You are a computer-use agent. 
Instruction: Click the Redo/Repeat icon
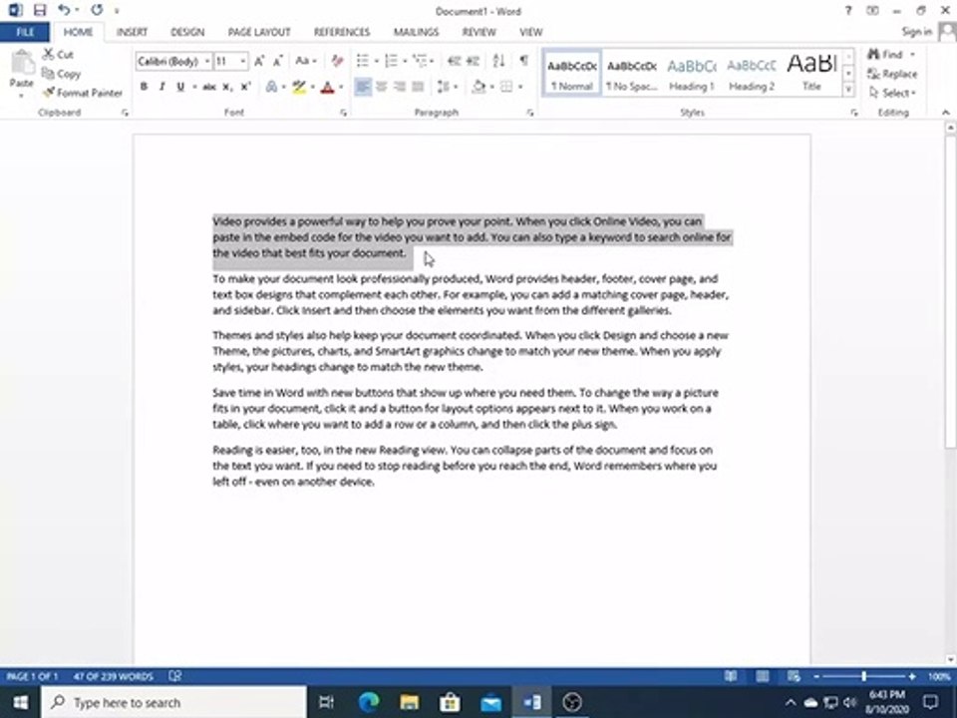[x=97, y=10]
